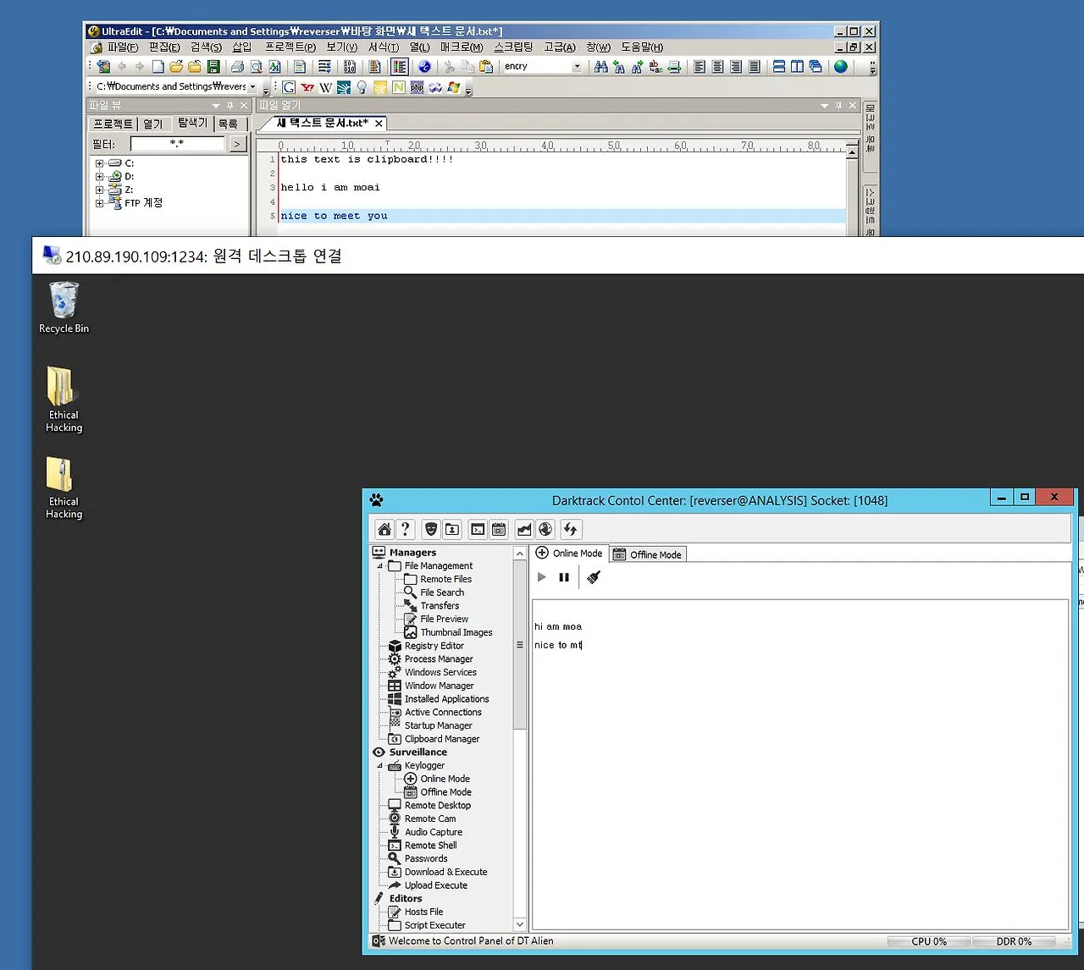Pause the online keylogger capture

tap(564, 577)
